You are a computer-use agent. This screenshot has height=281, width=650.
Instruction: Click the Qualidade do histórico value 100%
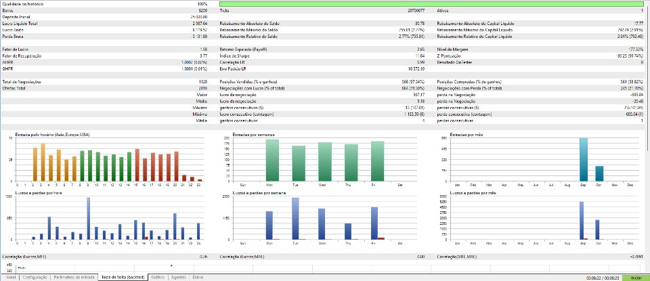coord(202,4)
